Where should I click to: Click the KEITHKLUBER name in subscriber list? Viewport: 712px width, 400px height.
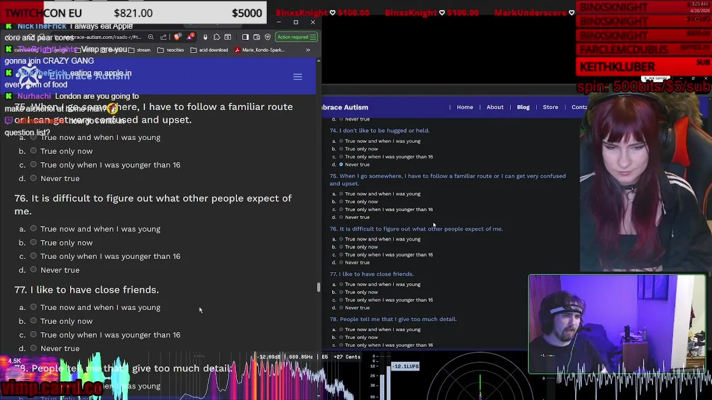coord(617,67)
